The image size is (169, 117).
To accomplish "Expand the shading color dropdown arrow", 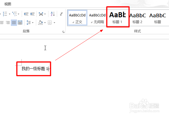I will coord(45,23).
